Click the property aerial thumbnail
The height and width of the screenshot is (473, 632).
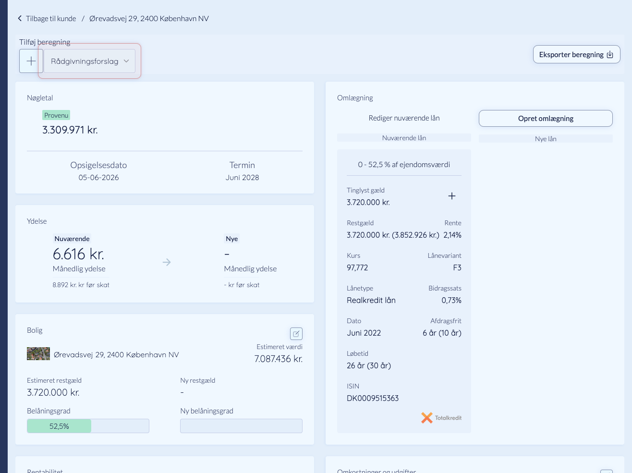point(38,354)
